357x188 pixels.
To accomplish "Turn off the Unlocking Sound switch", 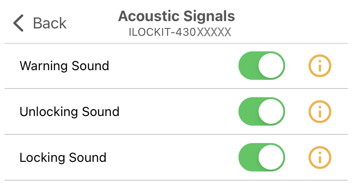I will tap(262, 112).
